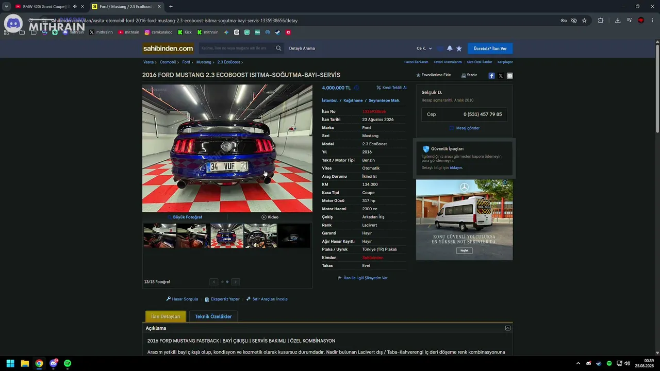Image resolution: width=660 pixels, height=371 pixels.
Task: Open Favori İlanlarım link
Action: (x=416, y=62)
